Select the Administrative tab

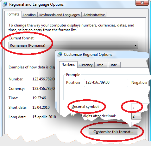94,15
